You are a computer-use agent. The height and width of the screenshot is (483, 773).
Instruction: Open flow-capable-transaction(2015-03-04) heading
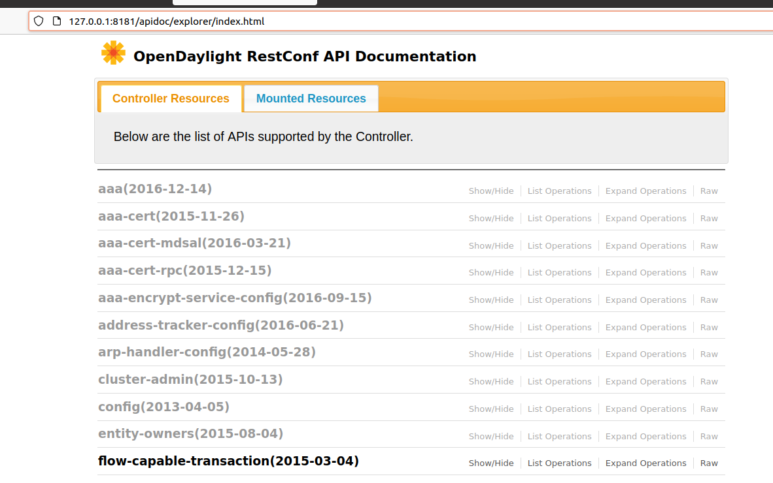[228, 461]
